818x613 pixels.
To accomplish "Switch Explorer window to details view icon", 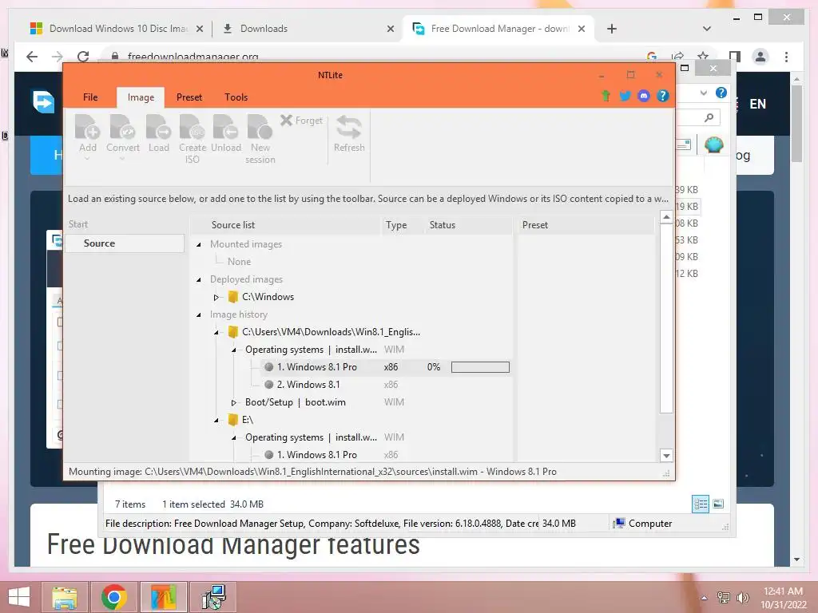I will pyautogui.click(x=700, y=504).
